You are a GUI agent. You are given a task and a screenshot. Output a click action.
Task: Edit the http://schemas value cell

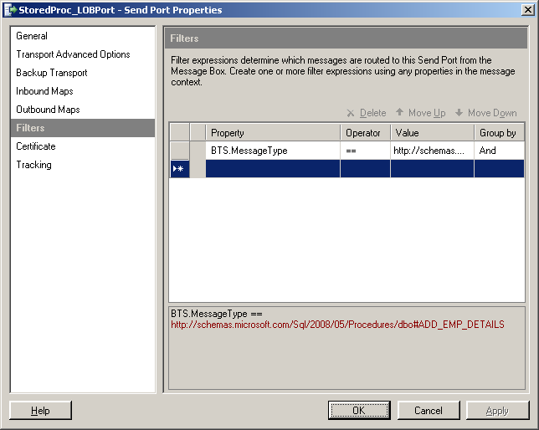pyautogui.click(x=432, y=151)
